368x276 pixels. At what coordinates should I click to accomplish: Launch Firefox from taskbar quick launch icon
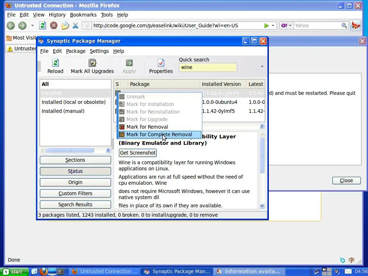coord(43,271)
